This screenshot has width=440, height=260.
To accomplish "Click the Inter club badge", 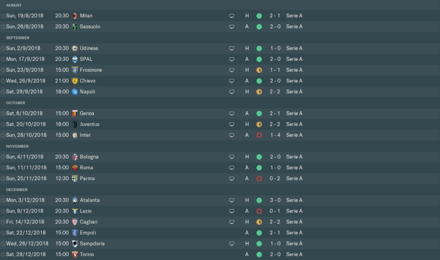I will [x=75, y=135].
